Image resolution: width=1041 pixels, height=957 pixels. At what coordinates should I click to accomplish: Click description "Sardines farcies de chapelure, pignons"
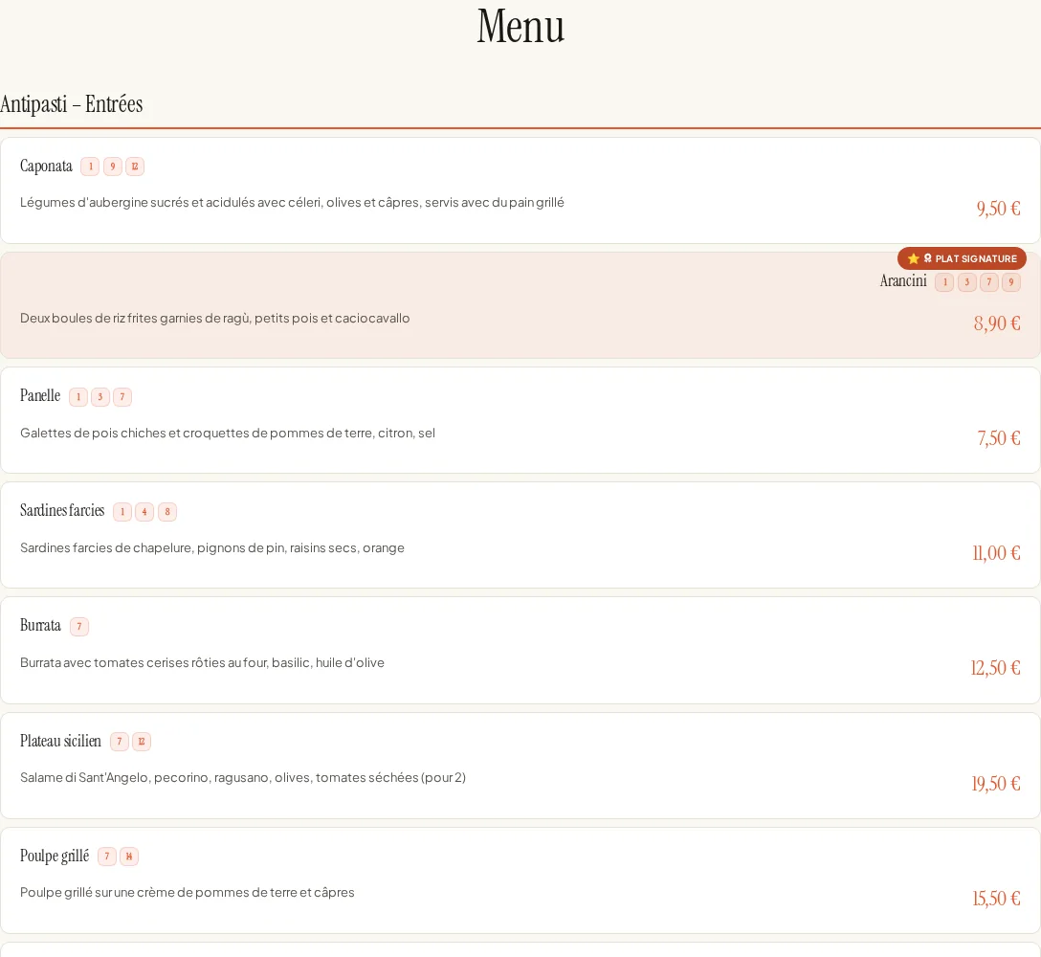(212, 548)
